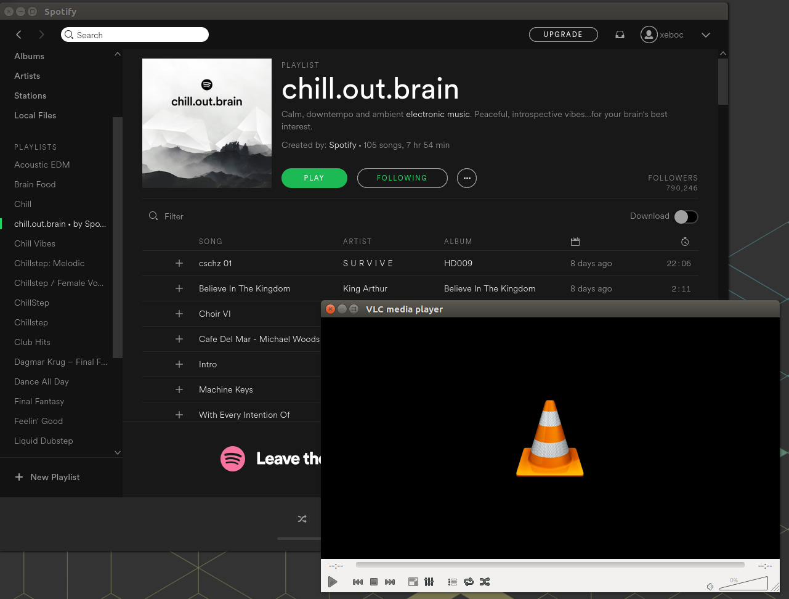
Task: Open VLC extended settings equalizer
Action: (429, 582)
